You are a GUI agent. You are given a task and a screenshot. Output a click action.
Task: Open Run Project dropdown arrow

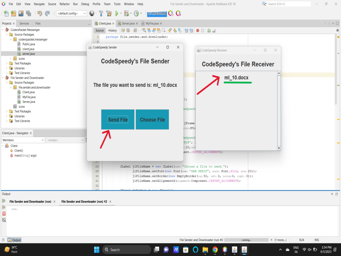[121, 13]
